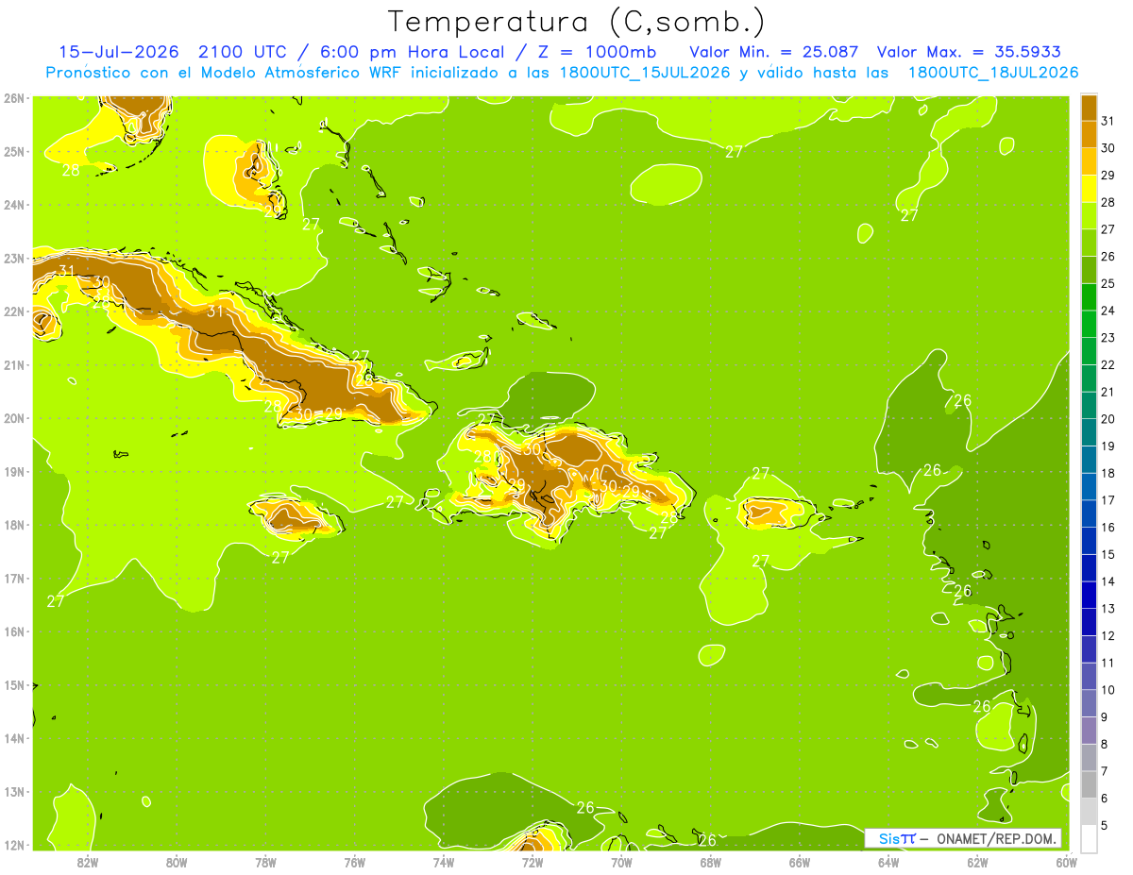This screenshot has height=875, width=1133.
Task: Click the '68W' longitude axis label
Action: [x=711, y=862]
